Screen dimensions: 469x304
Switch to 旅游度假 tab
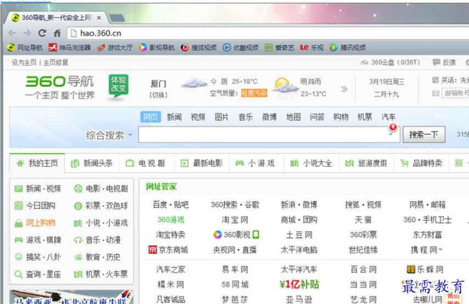[366, 163]
